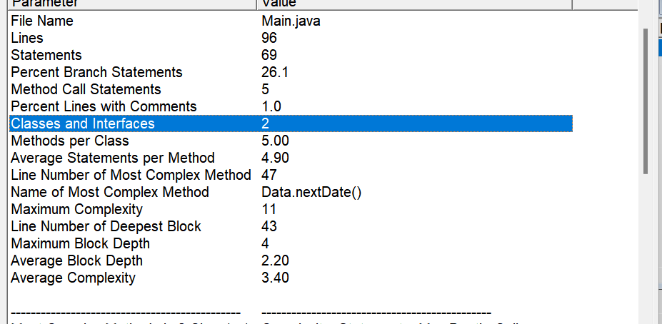662x324 pixels.
Task: Click the vertical scrollbar thumb
Action: coord(646,100)
